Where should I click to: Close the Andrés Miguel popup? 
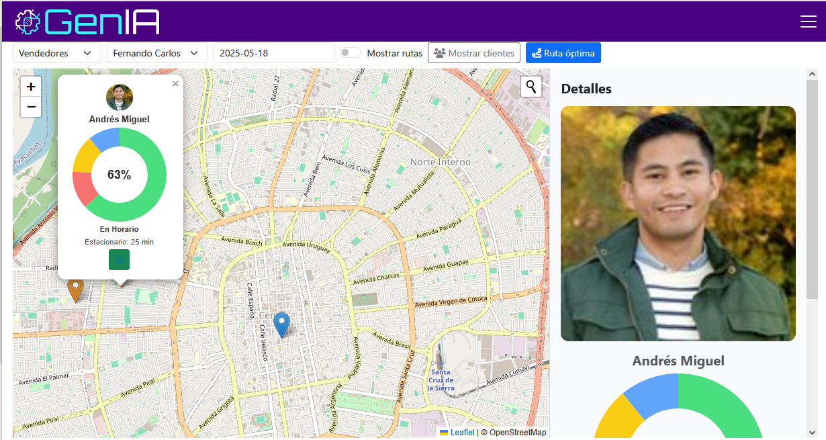coord(175,84)
